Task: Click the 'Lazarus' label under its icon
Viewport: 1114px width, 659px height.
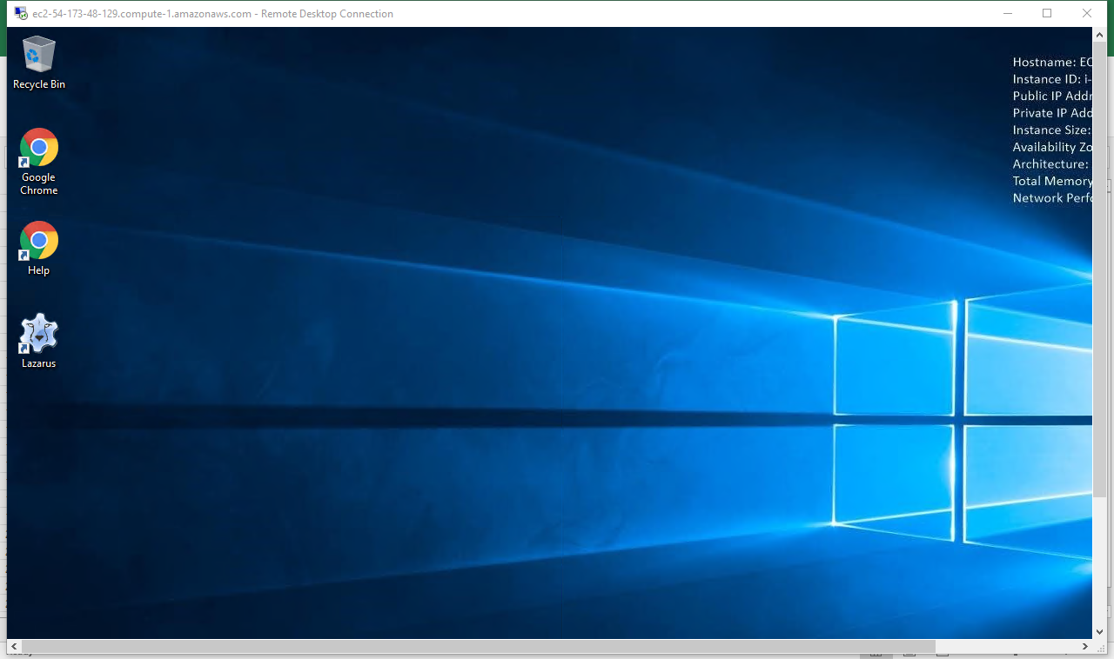Action: pos(38,363)
